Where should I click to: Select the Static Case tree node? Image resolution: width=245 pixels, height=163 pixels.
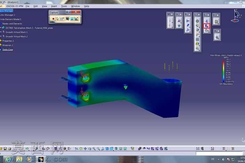point(8,49)
